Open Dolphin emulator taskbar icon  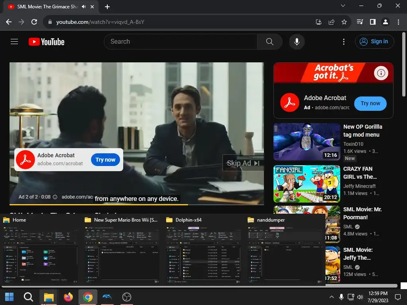click(107, 297)
